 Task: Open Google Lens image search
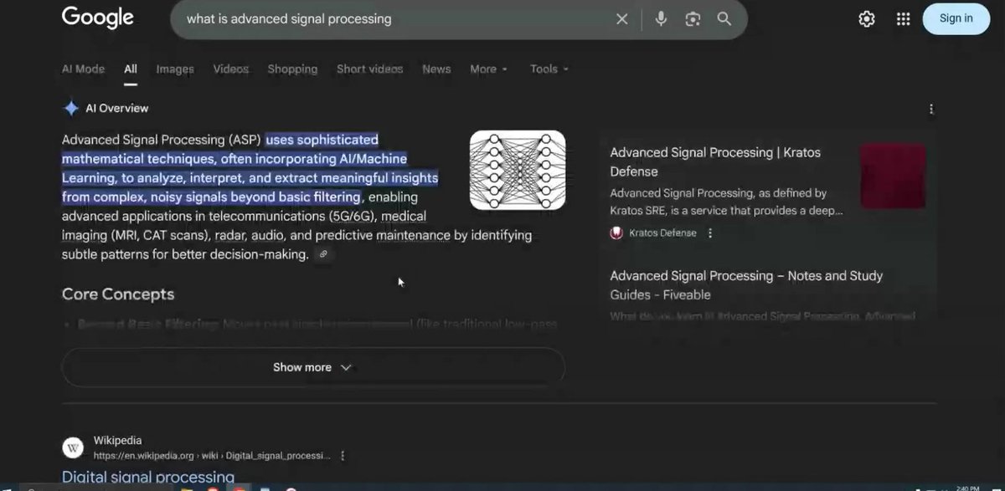(693, 18)
